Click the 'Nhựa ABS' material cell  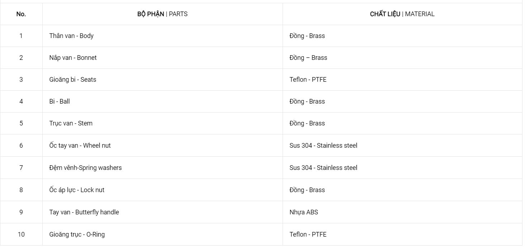click(x=402, y=212)
